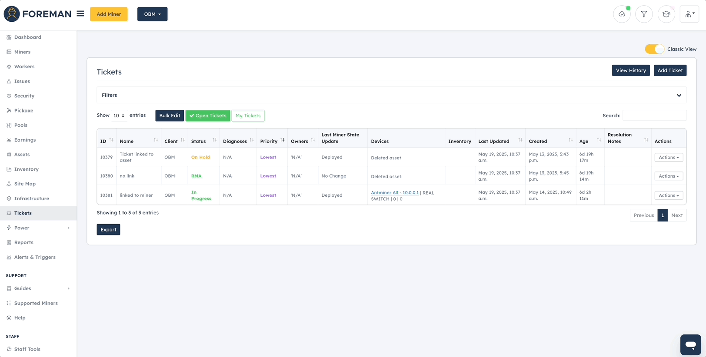
Task: Open the cloud upload status icon
Action: 622,14
